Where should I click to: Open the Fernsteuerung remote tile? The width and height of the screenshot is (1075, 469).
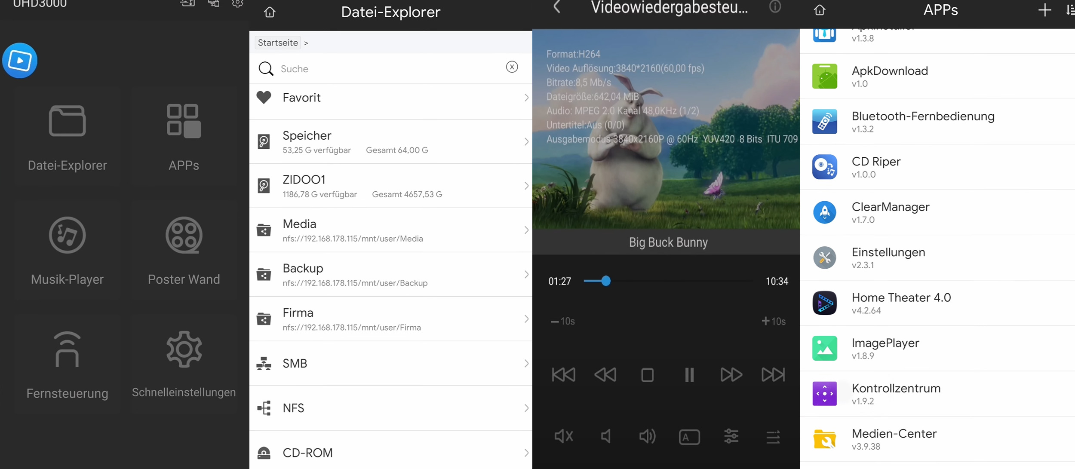(68, 365)
